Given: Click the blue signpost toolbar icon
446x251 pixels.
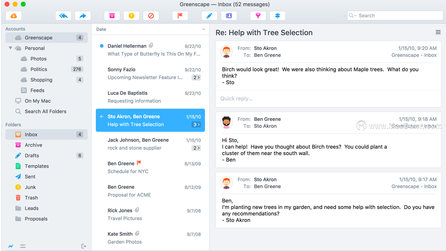Looking at the screenshot, I should point(278,16).
